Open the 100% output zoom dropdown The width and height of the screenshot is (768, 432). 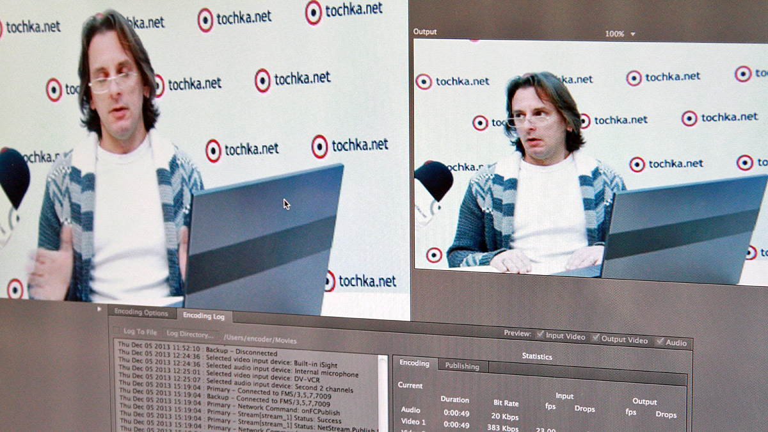620,34
